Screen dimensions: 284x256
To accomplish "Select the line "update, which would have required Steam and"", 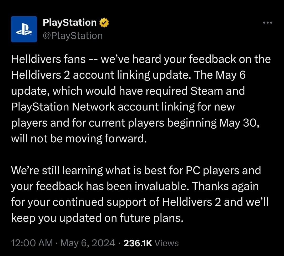I will tap(128, 91).
